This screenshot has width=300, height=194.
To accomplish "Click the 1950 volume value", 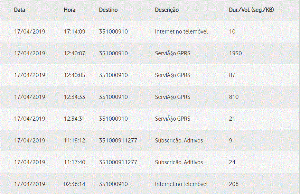I will point(235,53).
